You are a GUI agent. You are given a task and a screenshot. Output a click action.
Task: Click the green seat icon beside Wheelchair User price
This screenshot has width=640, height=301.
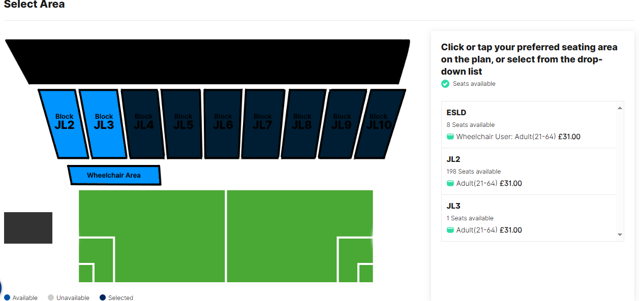(x=450, y=137)
